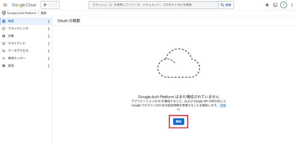Open the top-right three-dot settings menu
The image size is (296, 144).
(x=292, y=5)
